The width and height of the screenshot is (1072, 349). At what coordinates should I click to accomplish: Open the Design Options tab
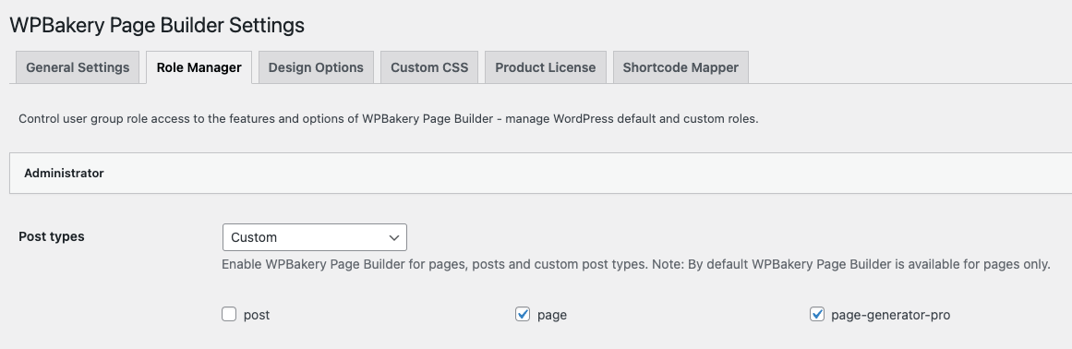click(x=316, y=67)
